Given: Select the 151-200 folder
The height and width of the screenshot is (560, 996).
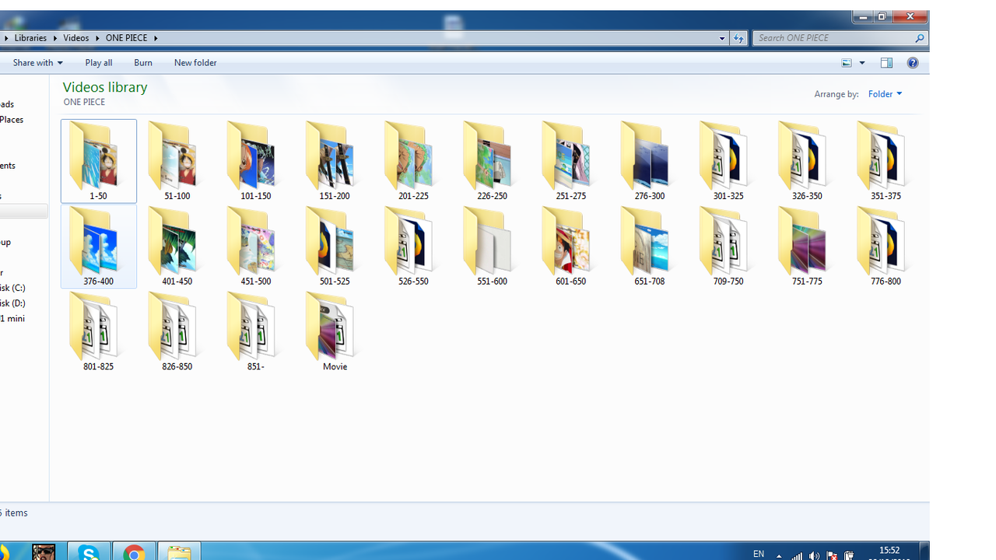Looking at the screenshot, I should [x=335, y=161].
